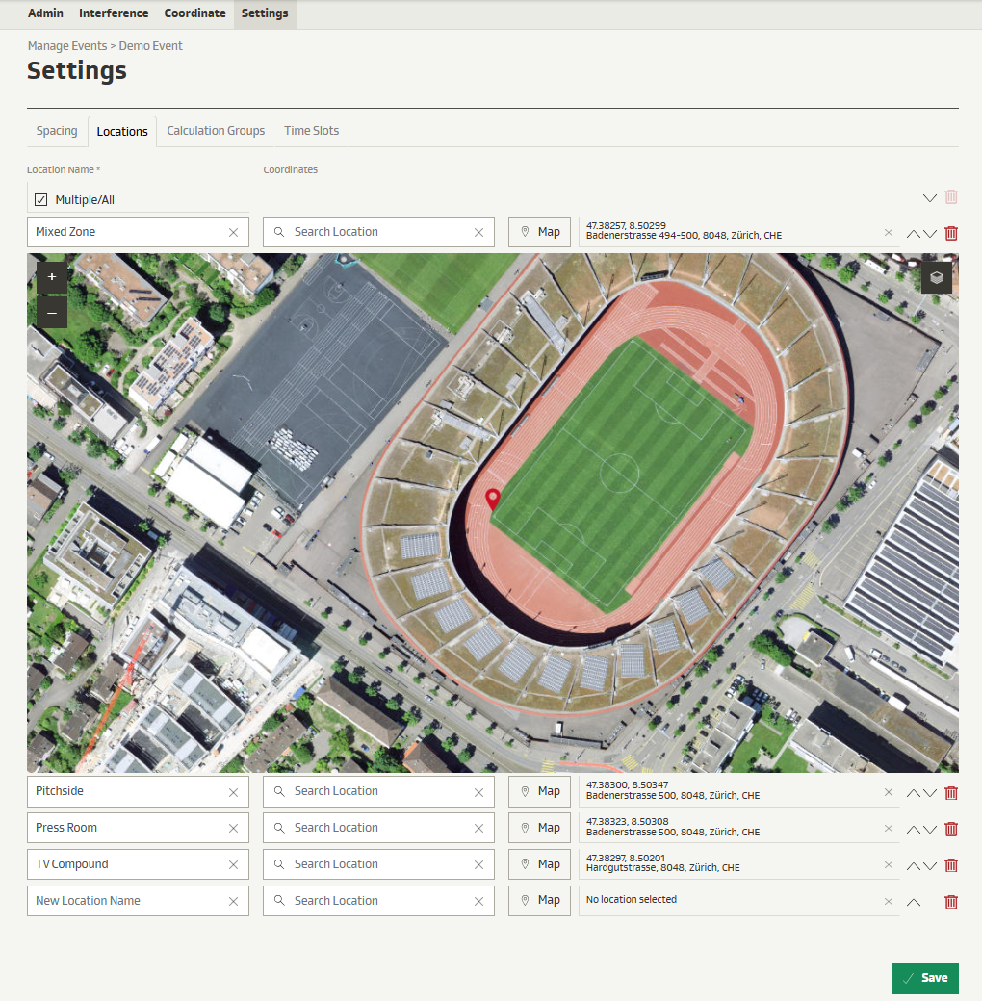982x1001 pixels.
Task: Move Press Room location up
Action: tap(914, 830)
